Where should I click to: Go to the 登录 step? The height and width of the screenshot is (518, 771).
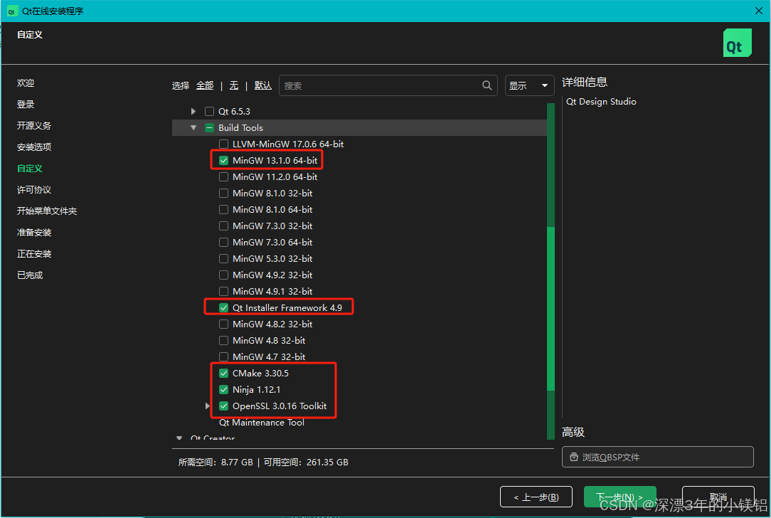coord(26,105)
